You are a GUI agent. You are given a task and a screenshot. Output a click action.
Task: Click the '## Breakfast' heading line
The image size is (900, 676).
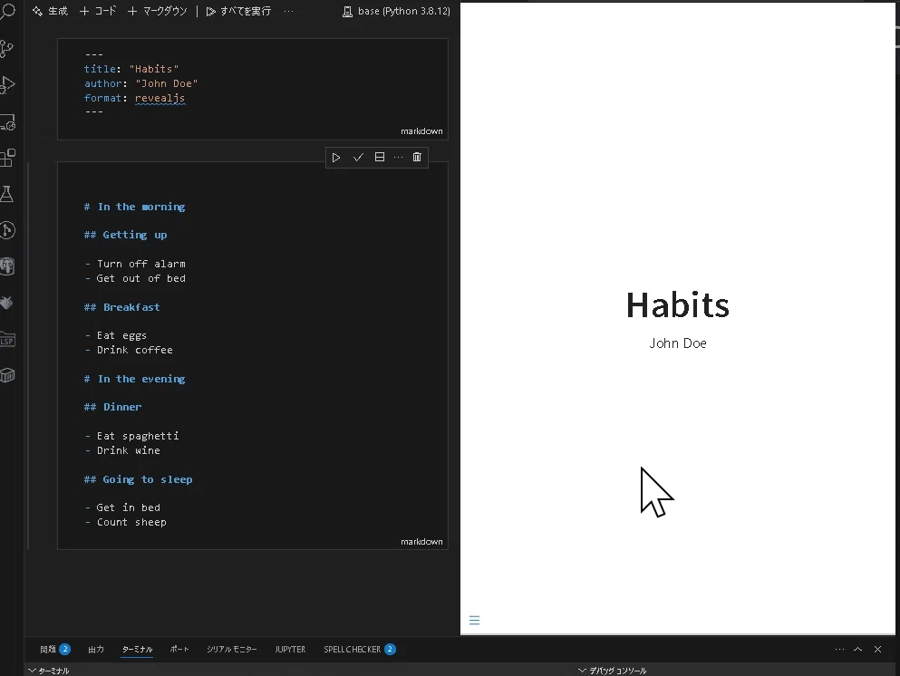pyautogui.click(x=121, y=307)
